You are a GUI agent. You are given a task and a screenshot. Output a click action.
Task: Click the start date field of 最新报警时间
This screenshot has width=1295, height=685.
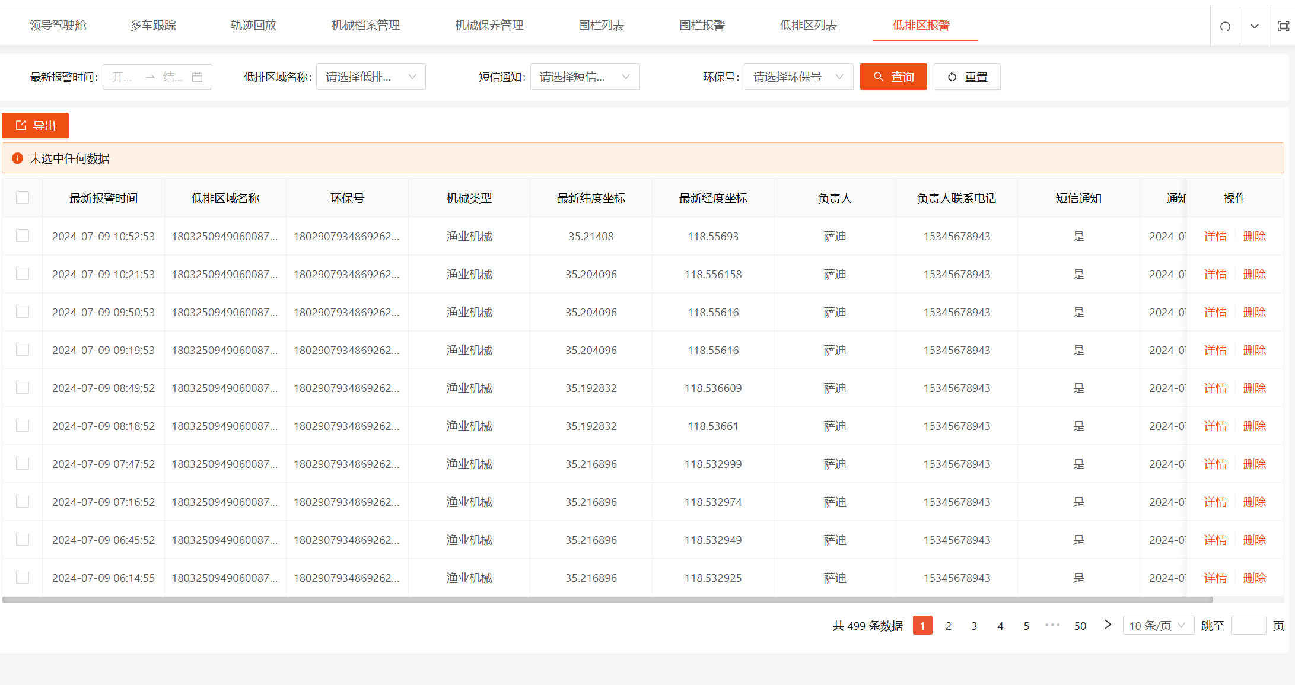click(123, 77)
